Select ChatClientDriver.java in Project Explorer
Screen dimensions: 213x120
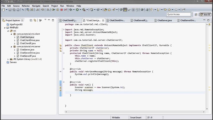click(29, 40)
